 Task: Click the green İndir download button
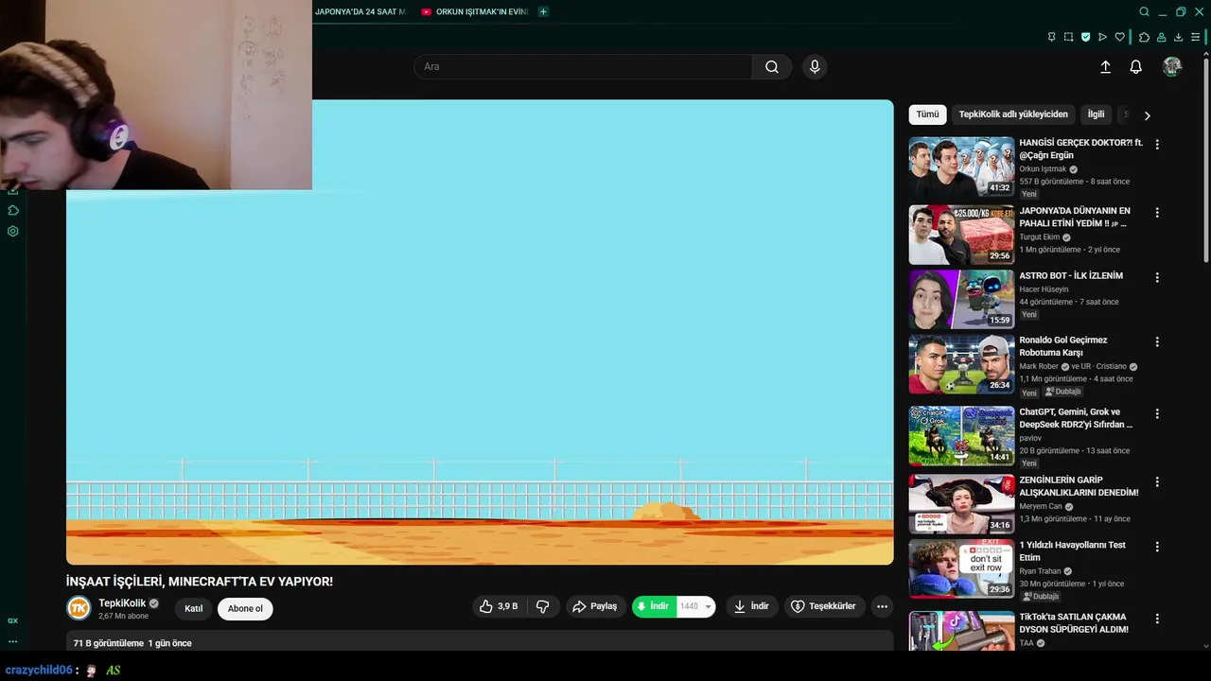(654, 606)
